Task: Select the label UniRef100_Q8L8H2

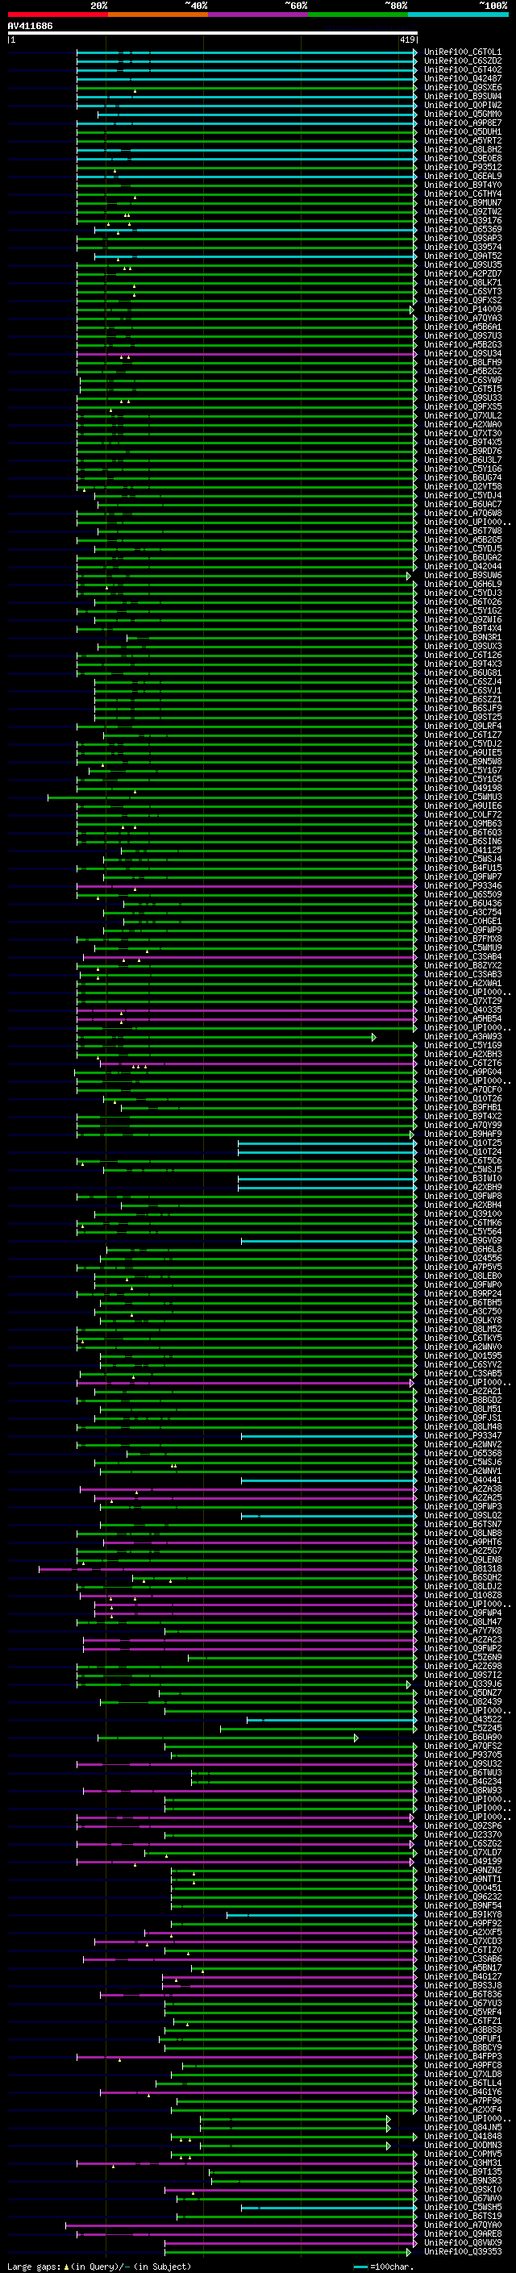Action: point(462,150)
